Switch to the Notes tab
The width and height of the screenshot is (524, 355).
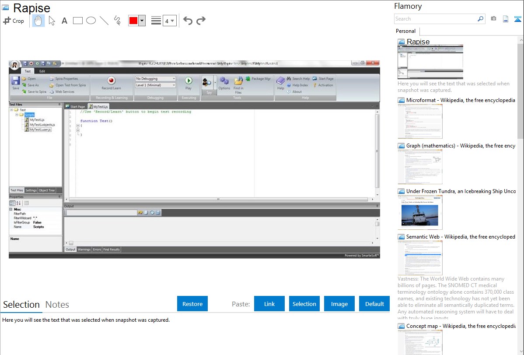coord(57,305)
